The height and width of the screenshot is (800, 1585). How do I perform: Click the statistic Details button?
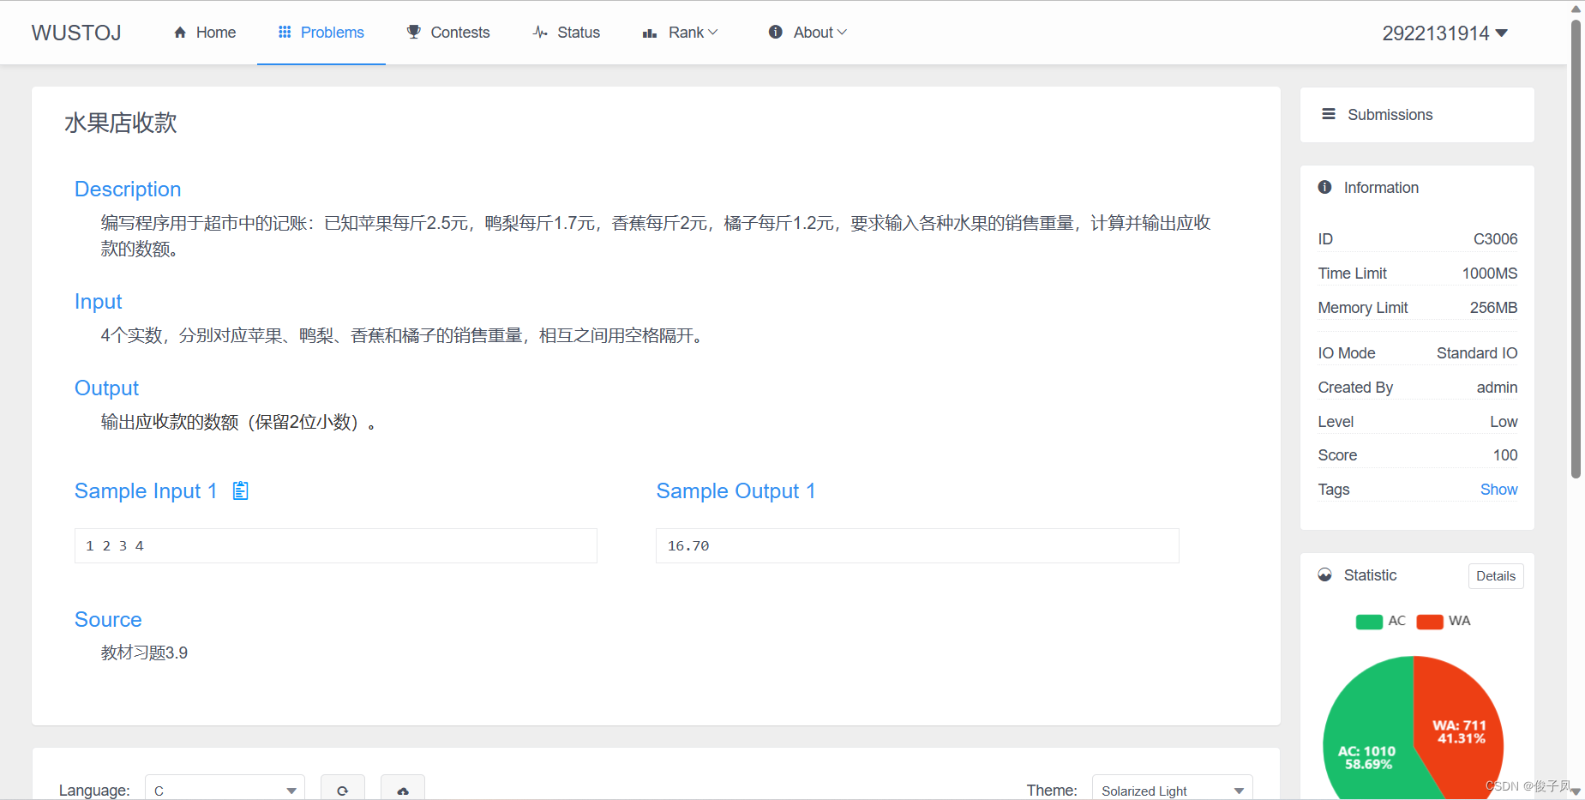(1496, 576)
